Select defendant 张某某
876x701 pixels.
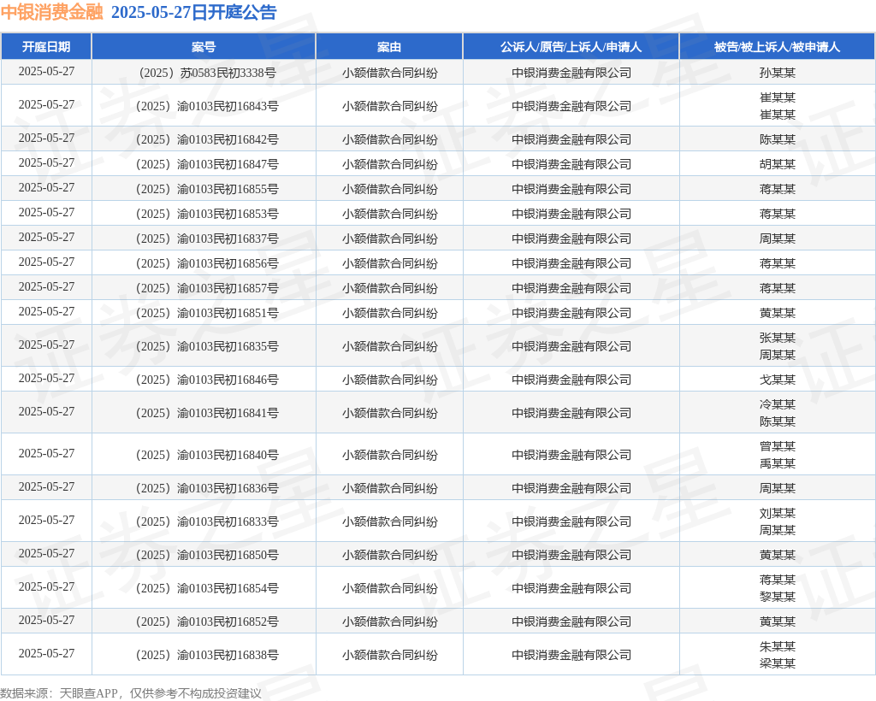(777, 338)
